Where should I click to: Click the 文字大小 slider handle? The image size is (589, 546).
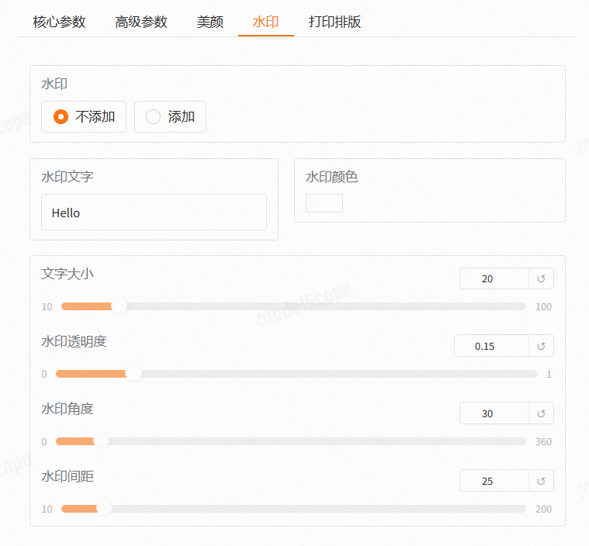click(119, 306)
